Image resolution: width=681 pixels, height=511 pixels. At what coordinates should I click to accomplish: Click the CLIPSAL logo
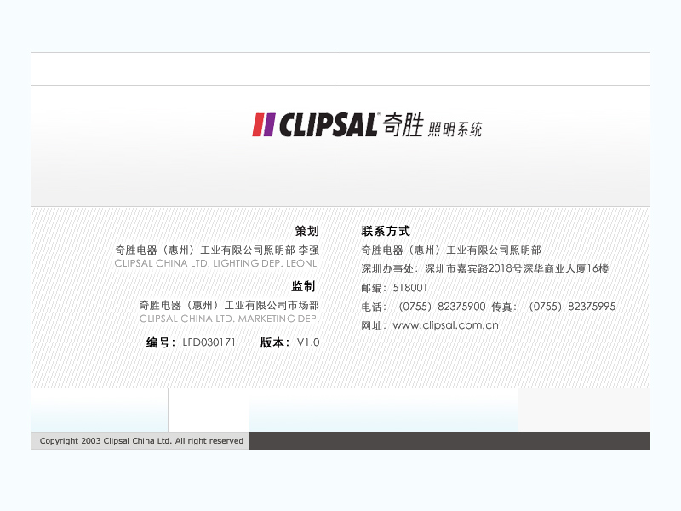tap(315, 124)
